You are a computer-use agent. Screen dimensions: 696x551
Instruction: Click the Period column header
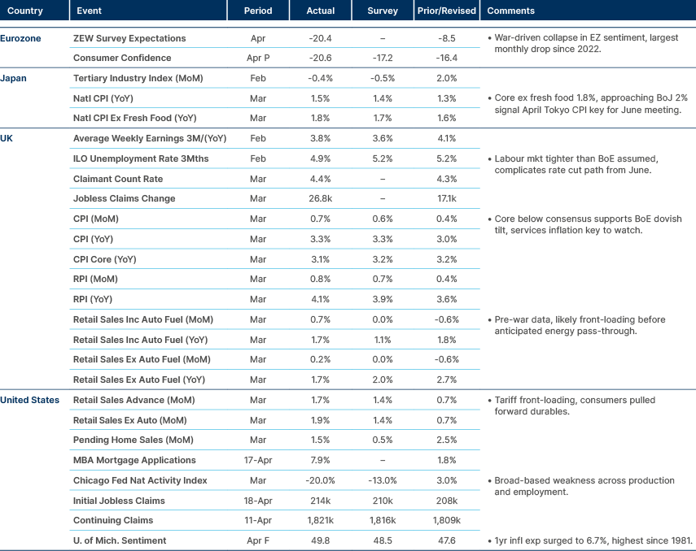click(258, 10)
